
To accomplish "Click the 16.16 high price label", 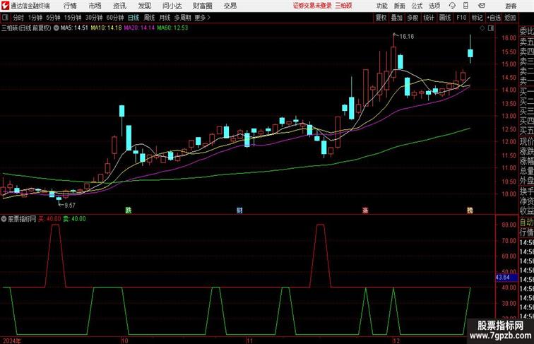I will click(x=407, y=36).
